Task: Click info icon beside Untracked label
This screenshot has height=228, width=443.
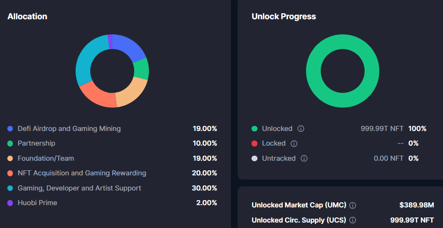Action: point(304,158)
